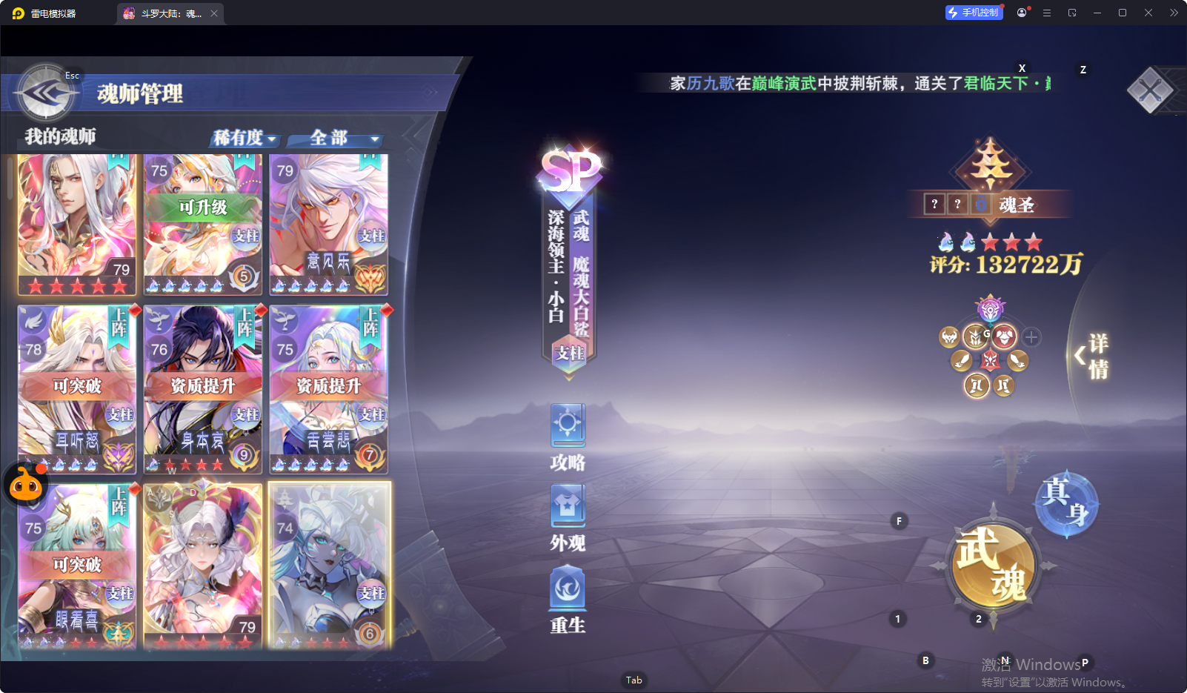
Task: Open the 重生 rebirth icon
Action: coord(568,600)
